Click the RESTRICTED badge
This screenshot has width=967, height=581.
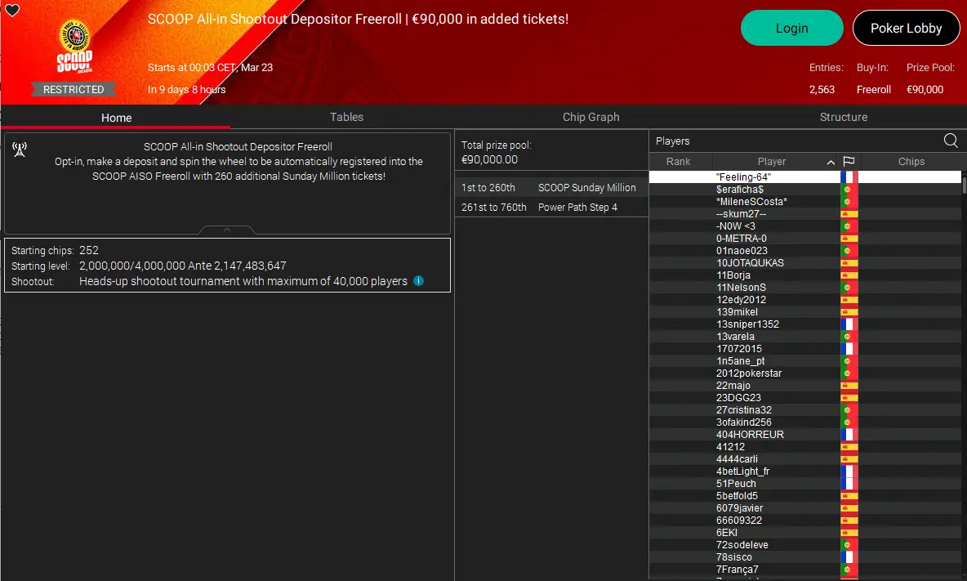[x=74, y=89]
